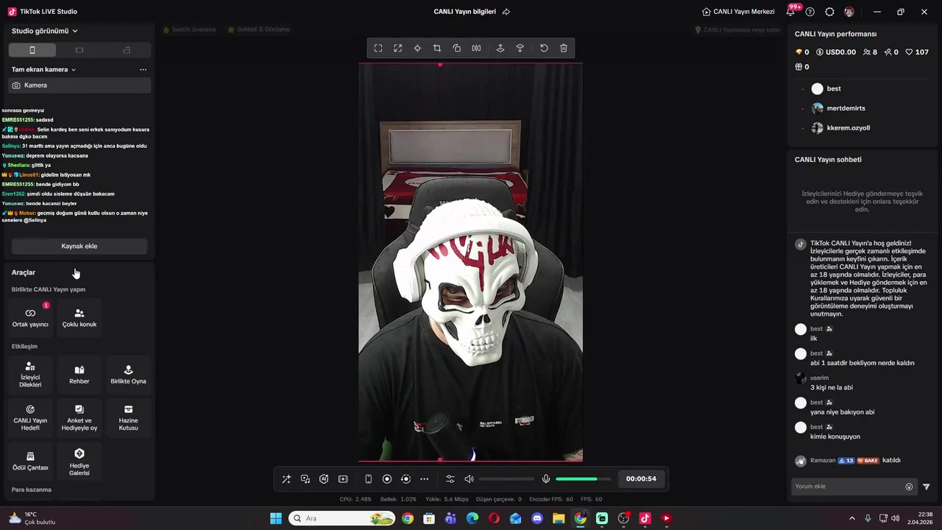Open the Çoklu konuk tool
The image size is (942, 530).
click(x=79, y=317)
